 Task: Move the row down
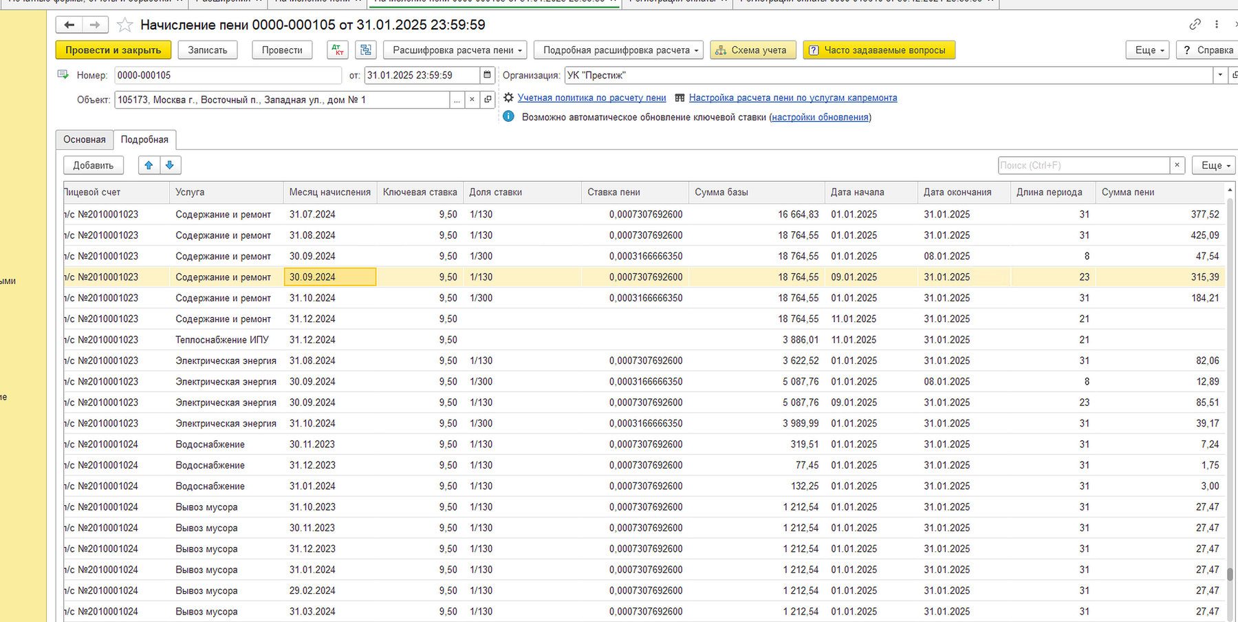[x=170, y=165]
